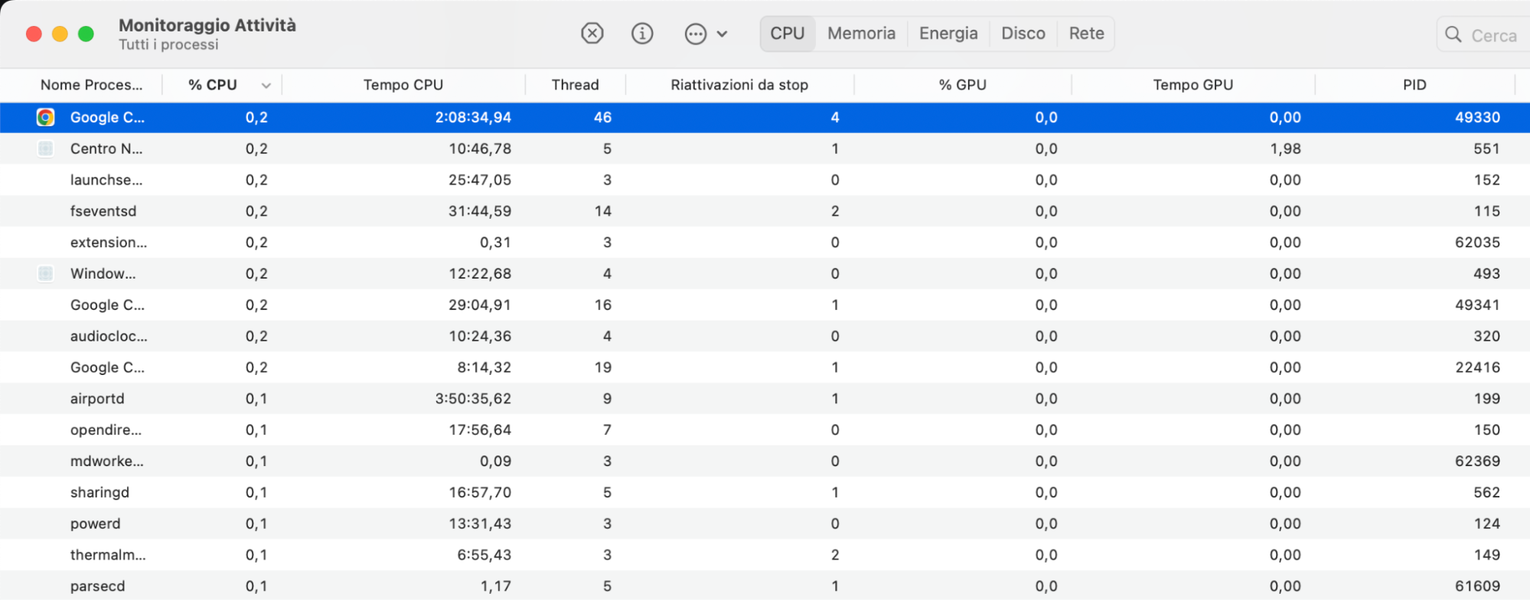Click the Thread column header

tap(575, 85)
